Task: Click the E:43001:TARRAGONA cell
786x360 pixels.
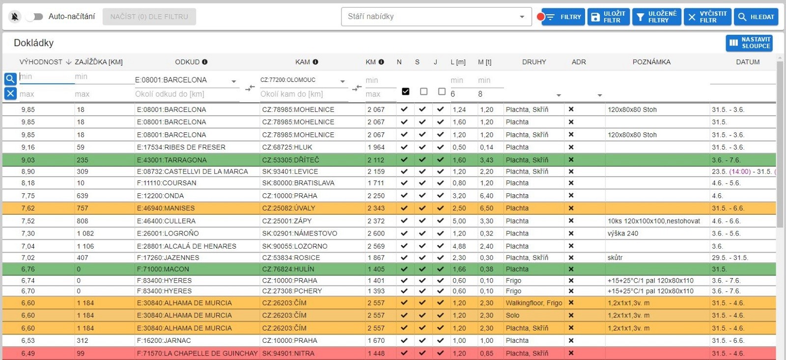Action: point(197,160)
